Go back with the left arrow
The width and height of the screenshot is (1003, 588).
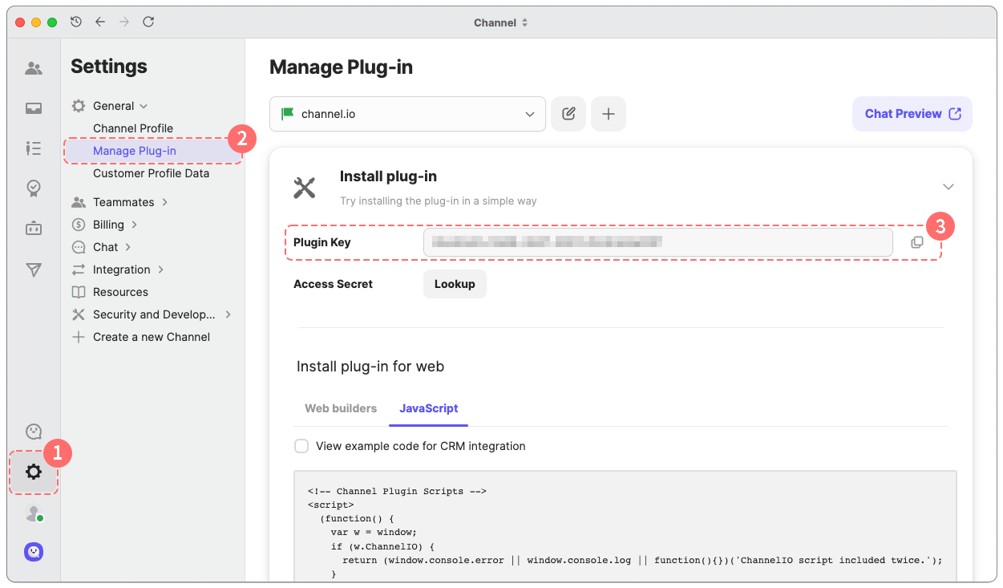(100, 22)
